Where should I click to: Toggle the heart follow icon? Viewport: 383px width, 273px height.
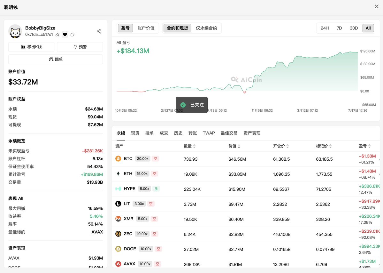tap(65, 35)
